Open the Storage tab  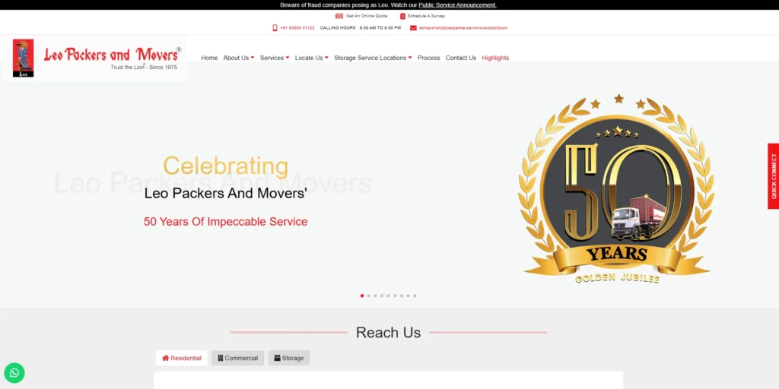coord(288,358)
